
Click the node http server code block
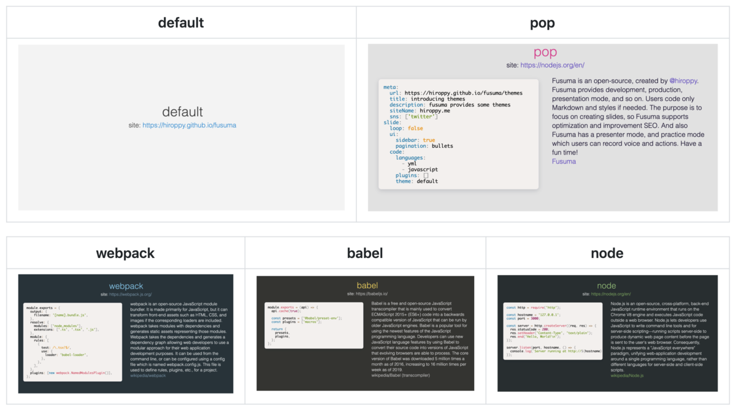(x=553, y=331)
